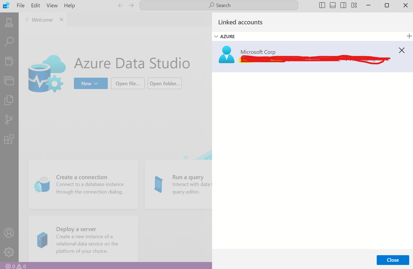The image size is (413, 269).
Task: Click the Open folder... button
Action: [x=165, y=83]
